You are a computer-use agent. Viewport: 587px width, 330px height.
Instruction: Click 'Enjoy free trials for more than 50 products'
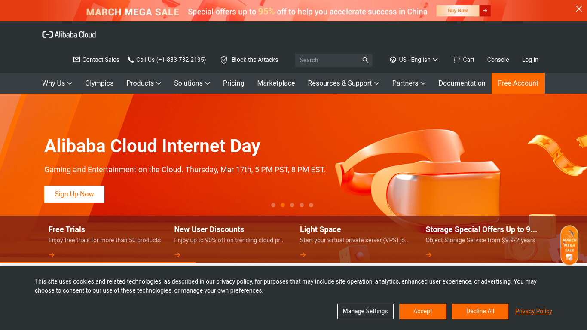(104, 240)
